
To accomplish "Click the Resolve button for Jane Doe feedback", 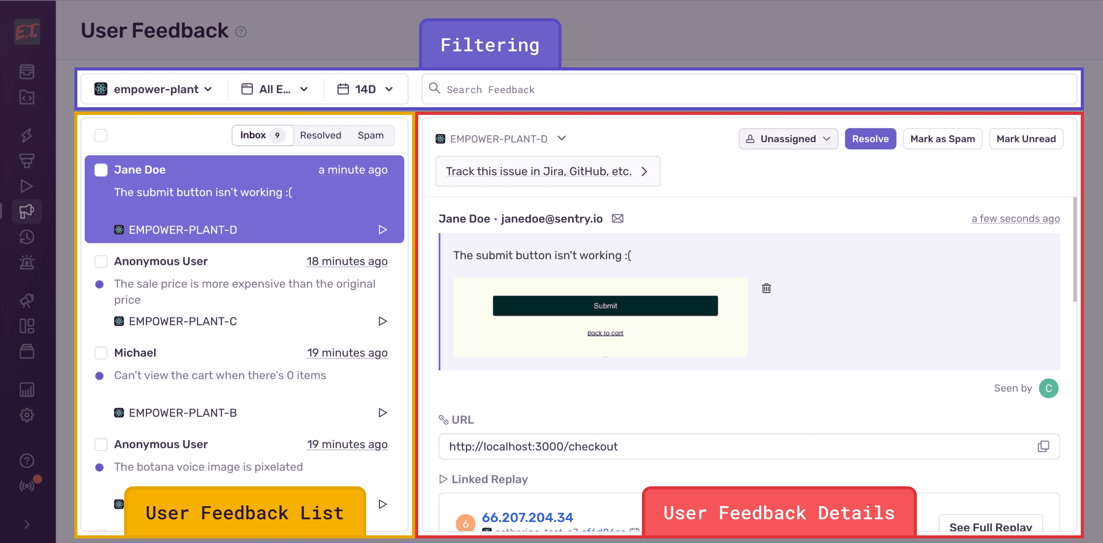I will tap(870, 138).
